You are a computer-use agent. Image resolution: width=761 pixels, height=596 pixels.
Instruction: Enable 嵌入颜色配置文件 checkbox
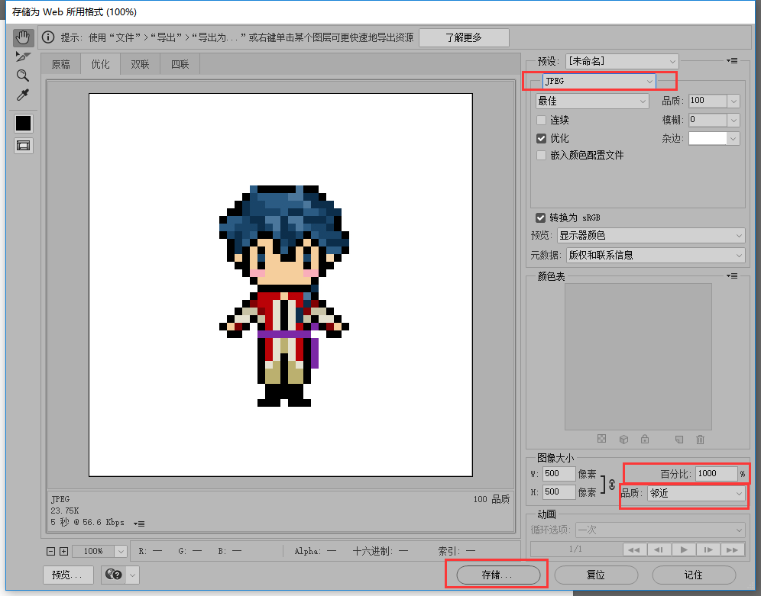point(541,156)
